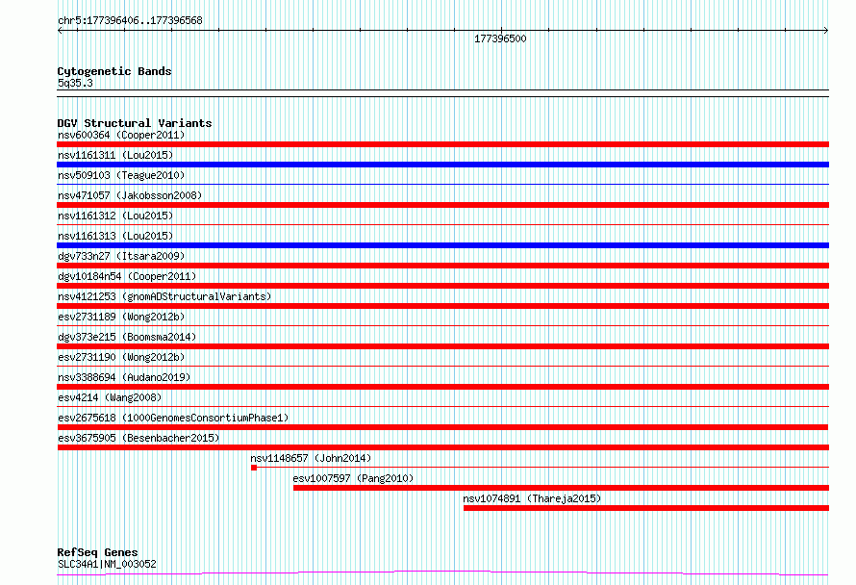Click the red bar under esv3675905
Image resolution: width=856 pixels, height=585 pixels.
(442, 447)
